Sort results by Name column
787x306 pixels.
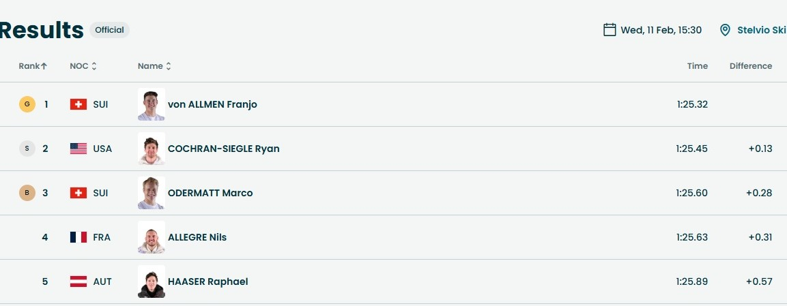[x=154, y=66]
